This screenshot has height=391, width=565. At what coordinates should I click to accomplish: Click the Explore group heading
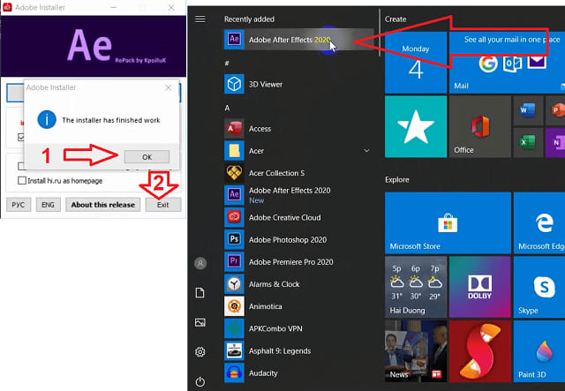[x=397, y=179]
